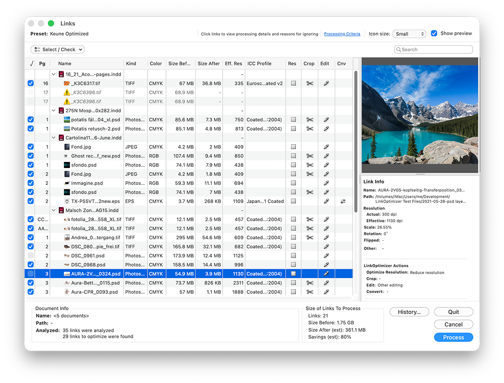Click resolution icon for immagine.psd row
Screen dimensions: 504x383
pos(293,183)
